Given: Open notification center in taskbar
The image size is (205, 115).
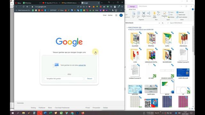Looking at the screenshot, I should point(191,113).
